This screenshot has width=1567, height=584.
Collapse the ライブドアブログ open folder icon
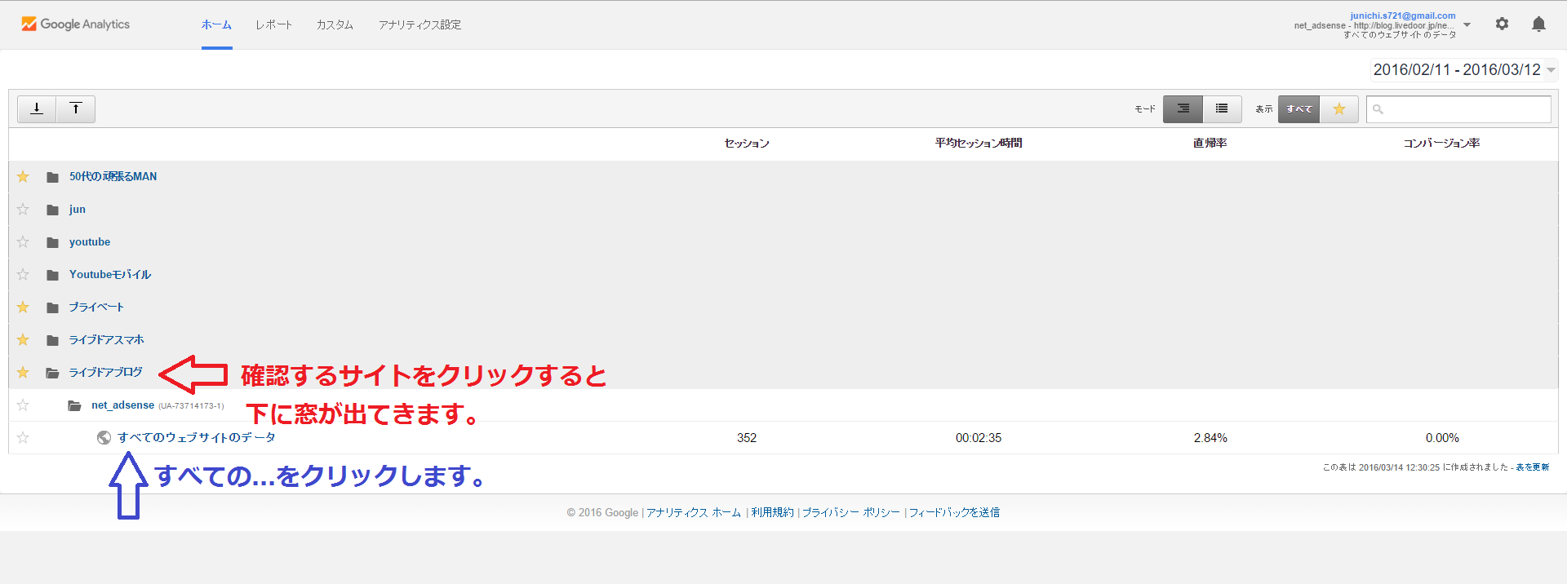tap(53, 373)
